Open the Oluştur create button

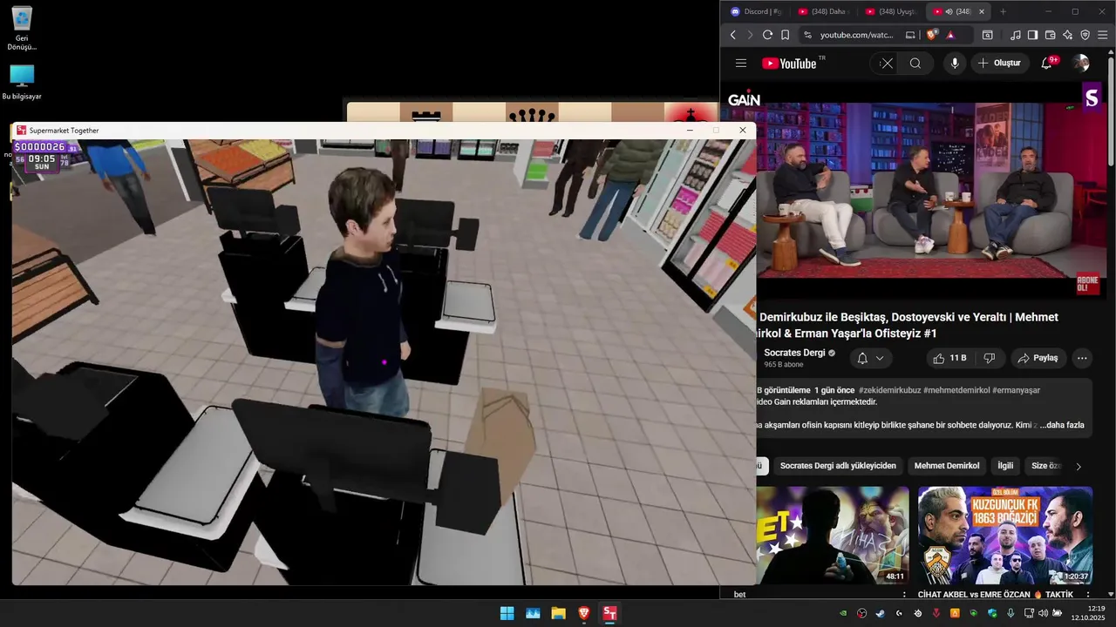click(999, 64)
